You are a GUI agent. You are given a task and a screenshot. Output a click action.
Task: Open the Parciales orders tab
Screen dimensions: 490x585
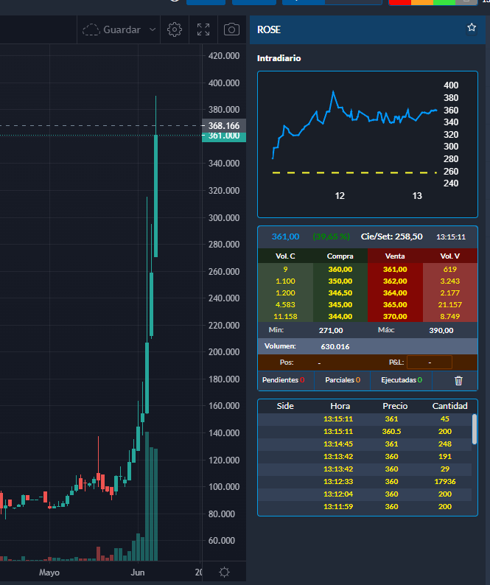pos(343,379)
